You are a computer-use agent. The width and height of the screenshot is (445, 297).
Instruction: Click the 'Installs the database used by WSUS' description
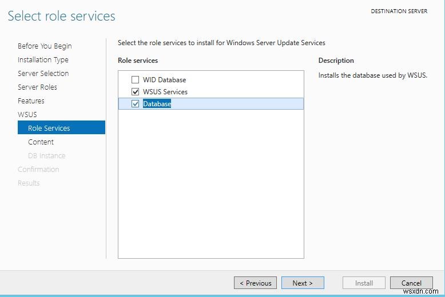pos(372,75)
